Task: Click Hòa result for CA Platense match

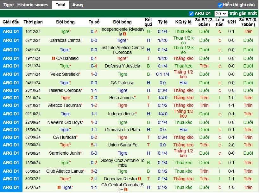Action: [x=183, y=83]
